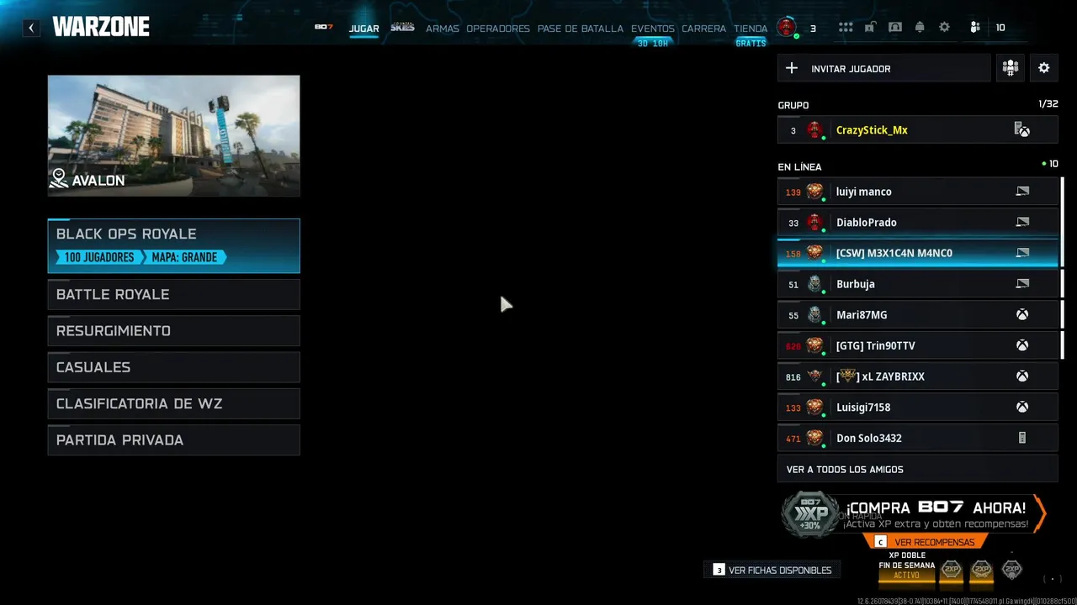Click DiabloPrado's red rank emblem

pyautogui.click(x=814, y=223)
